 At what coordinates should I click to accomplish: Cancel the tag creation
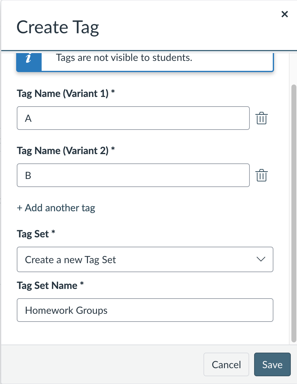pos(226,364)
